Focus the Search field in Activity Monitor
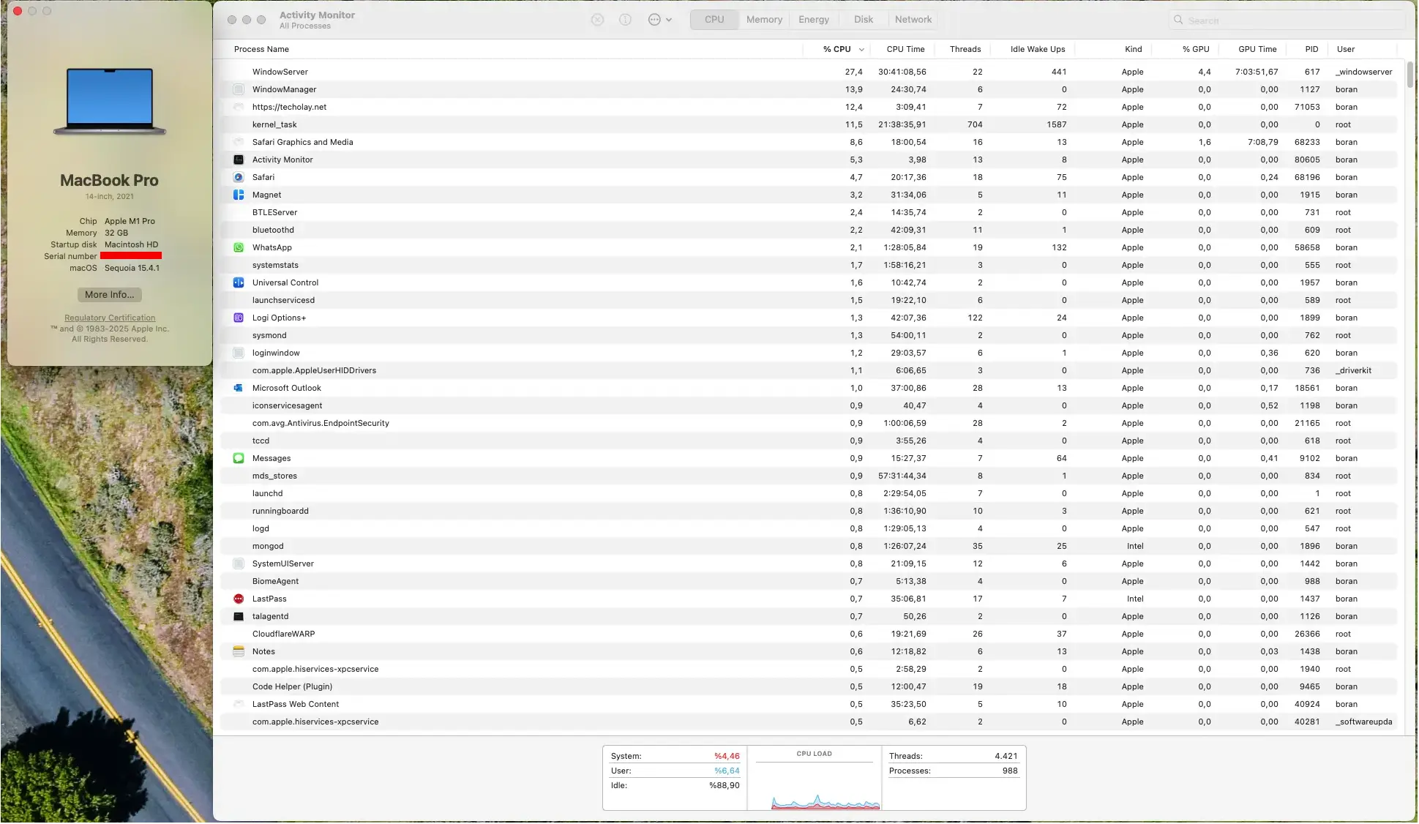Viewport: 1419px width, 824px height. tap(1287, 20)
